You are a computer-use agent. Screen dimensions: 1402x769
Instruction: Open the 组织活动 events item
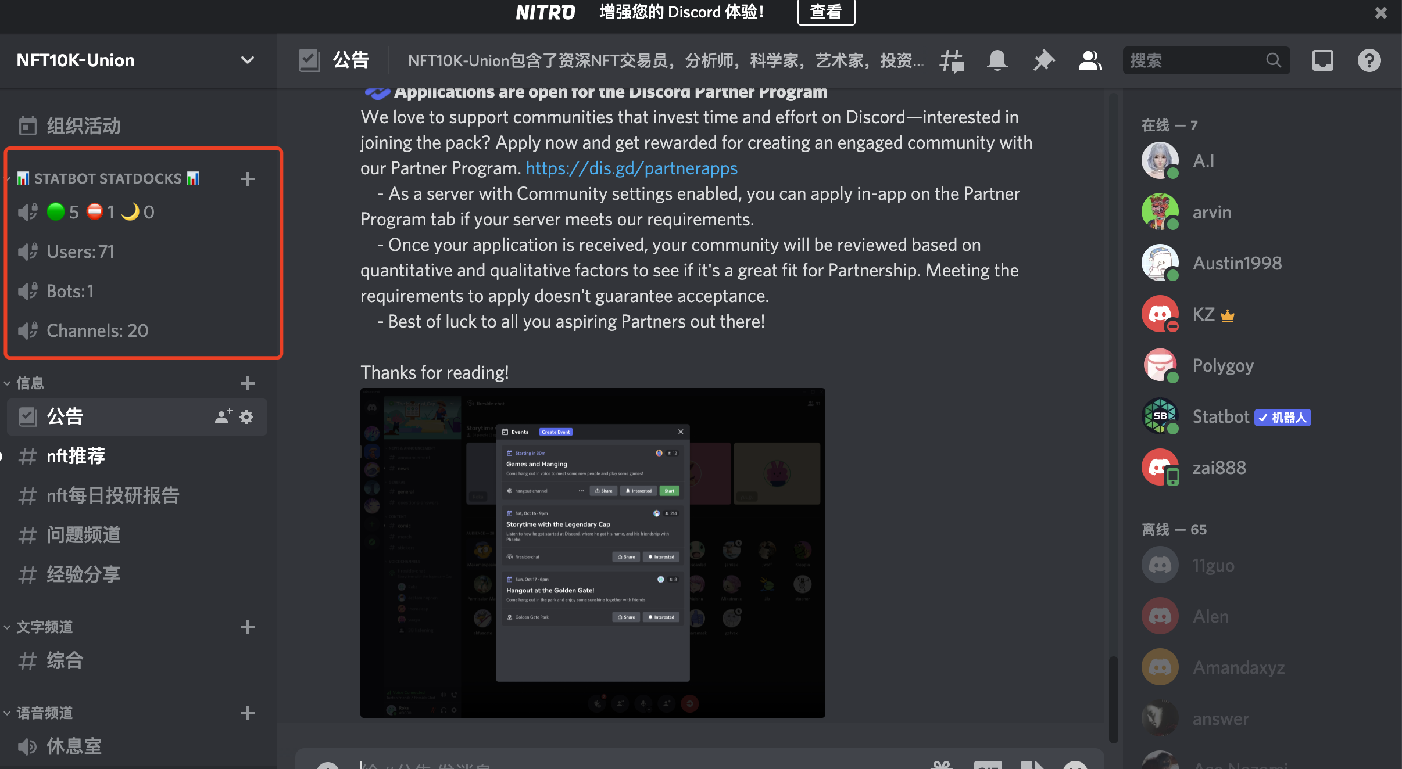tap(83, 126)
